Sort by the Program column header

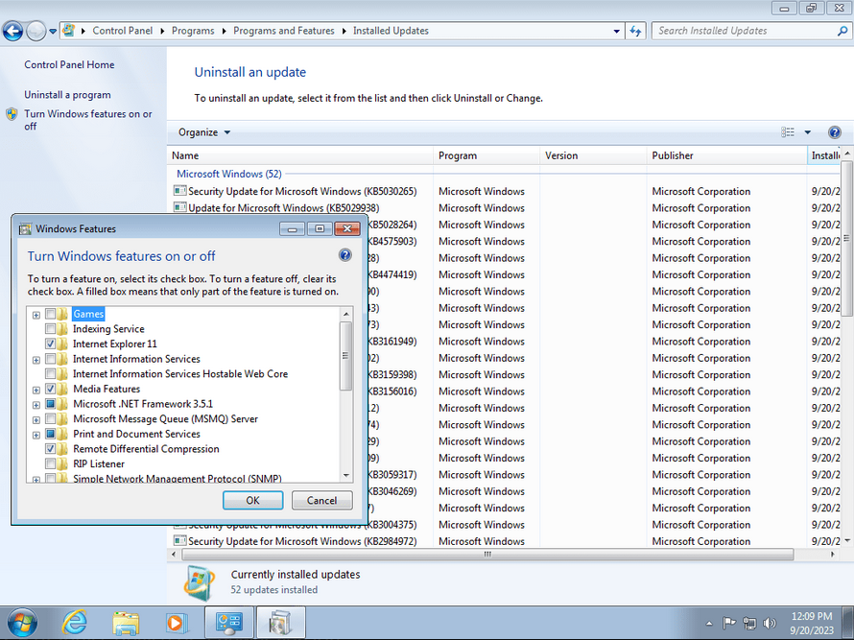486,155
